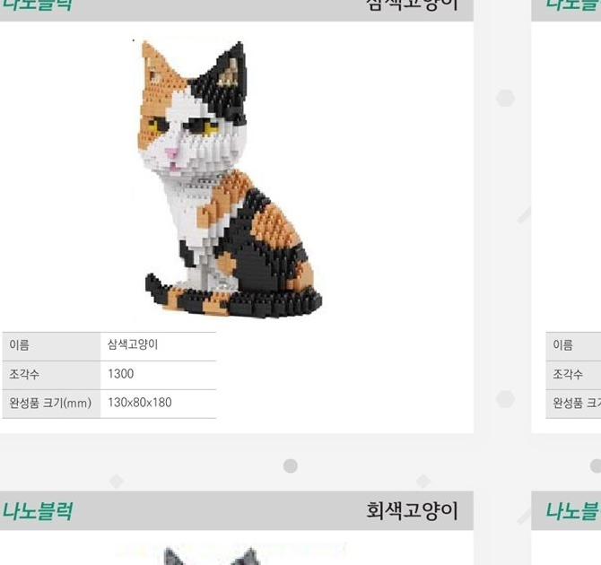601x565 pixels.
Task: Click the cut-off 완성품 label in neighboring card
Action: tap(577, 403)
